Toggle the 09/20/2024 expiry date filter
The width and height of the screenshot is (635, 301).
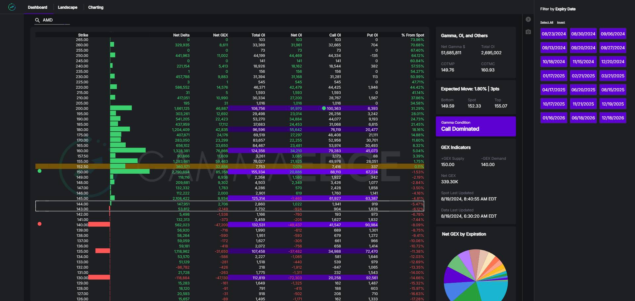[x=583, y=48]
